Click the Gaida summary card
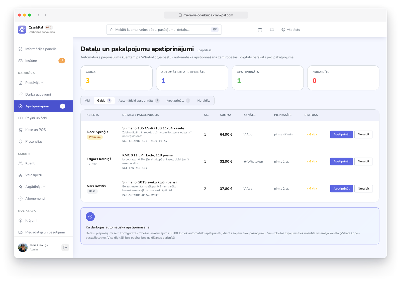 click(x=117, y=78)
